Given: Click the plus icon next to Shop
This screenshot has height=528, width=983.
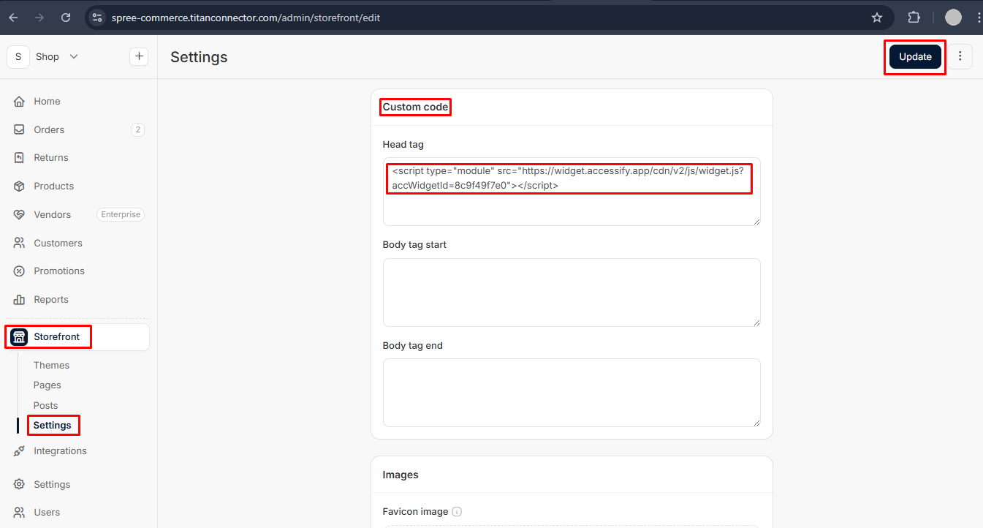Looking at the screenshot, I should (139, 56).
